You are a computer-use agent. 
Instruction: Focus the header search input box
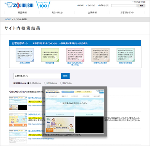pyautogui.click(x=124, y=6)
